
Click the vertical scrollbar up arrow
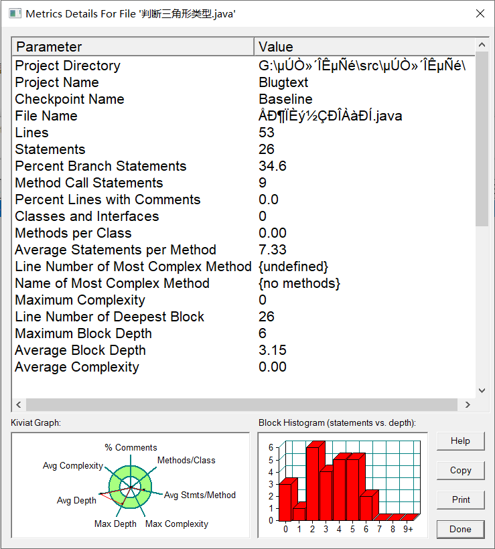point(482,44)
